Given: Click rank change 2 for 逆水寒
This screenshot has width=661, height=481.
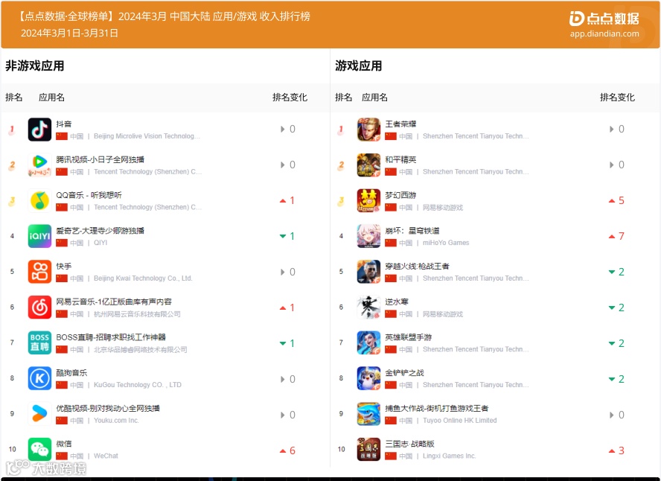Looking at the screenshot, I should [621, 308].
